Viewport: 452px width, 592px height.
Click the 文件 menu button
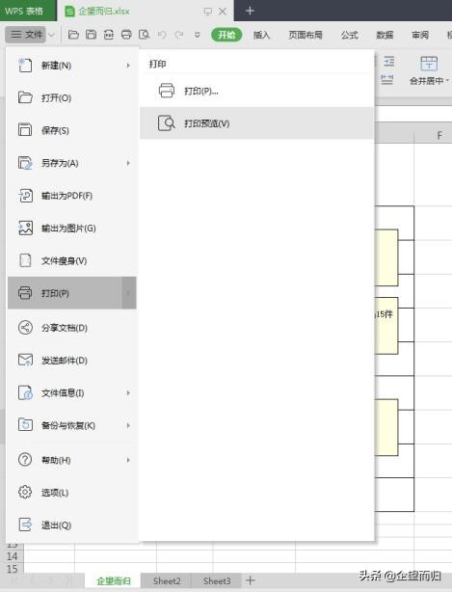(26, 35)
